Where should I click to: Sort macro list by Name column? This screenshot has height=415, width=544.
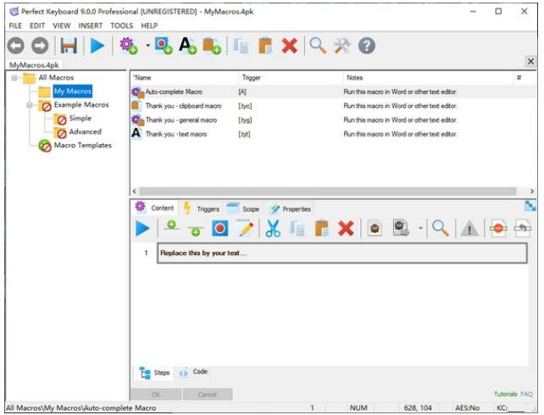click(x=184, y=78)
